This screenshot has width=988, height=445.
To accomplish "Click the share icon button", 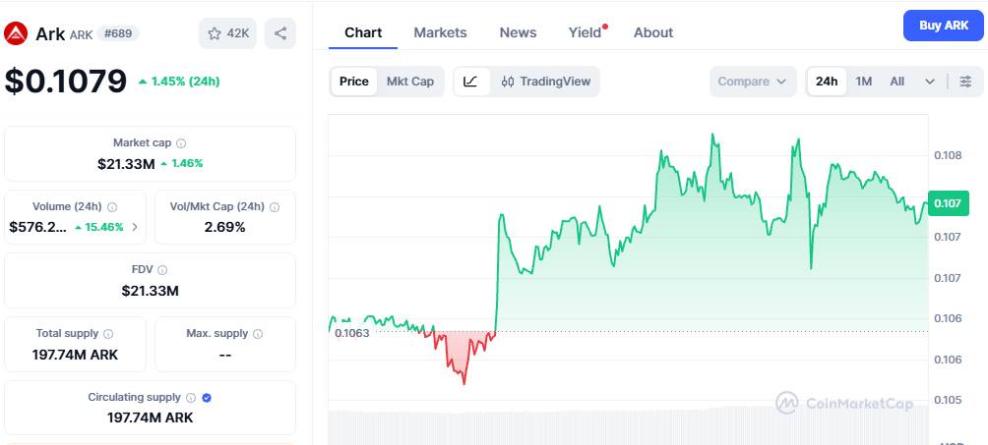I will 280,33.
